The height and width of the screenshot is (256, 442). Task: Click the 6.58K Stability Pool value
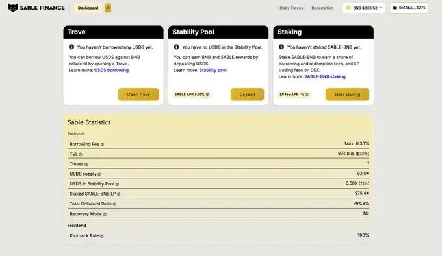[x=357, y=183]
